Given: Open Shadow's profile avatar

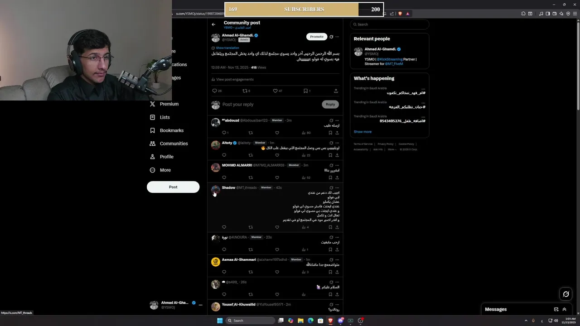Looking at the screenshot, I should pos(216,190).
